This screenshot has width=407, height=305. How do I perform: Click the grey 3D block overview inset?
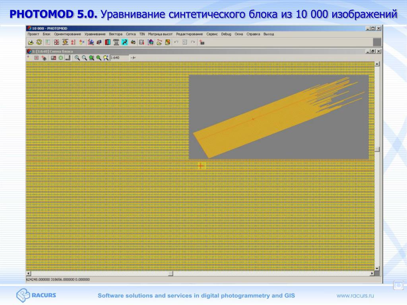pos(279,117)
